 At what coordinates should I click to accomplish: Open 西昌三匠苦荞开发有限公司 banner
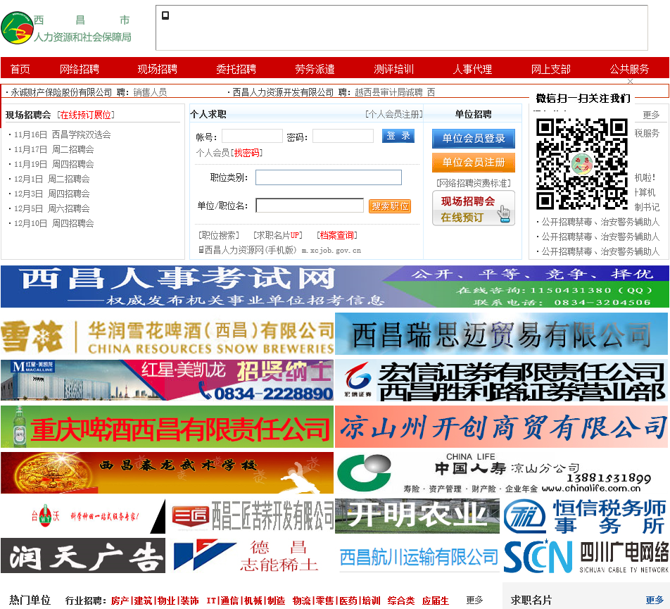pyautogui.click(x=252, y=516)
